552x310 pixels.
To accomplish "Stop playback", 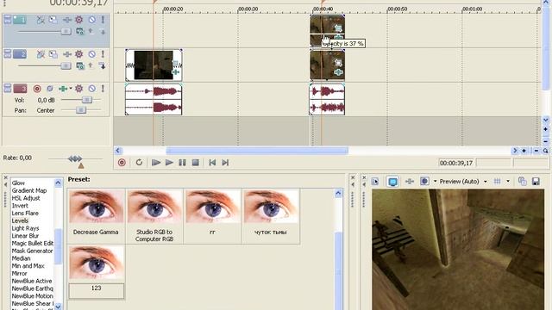I will [x=196, y=163].
